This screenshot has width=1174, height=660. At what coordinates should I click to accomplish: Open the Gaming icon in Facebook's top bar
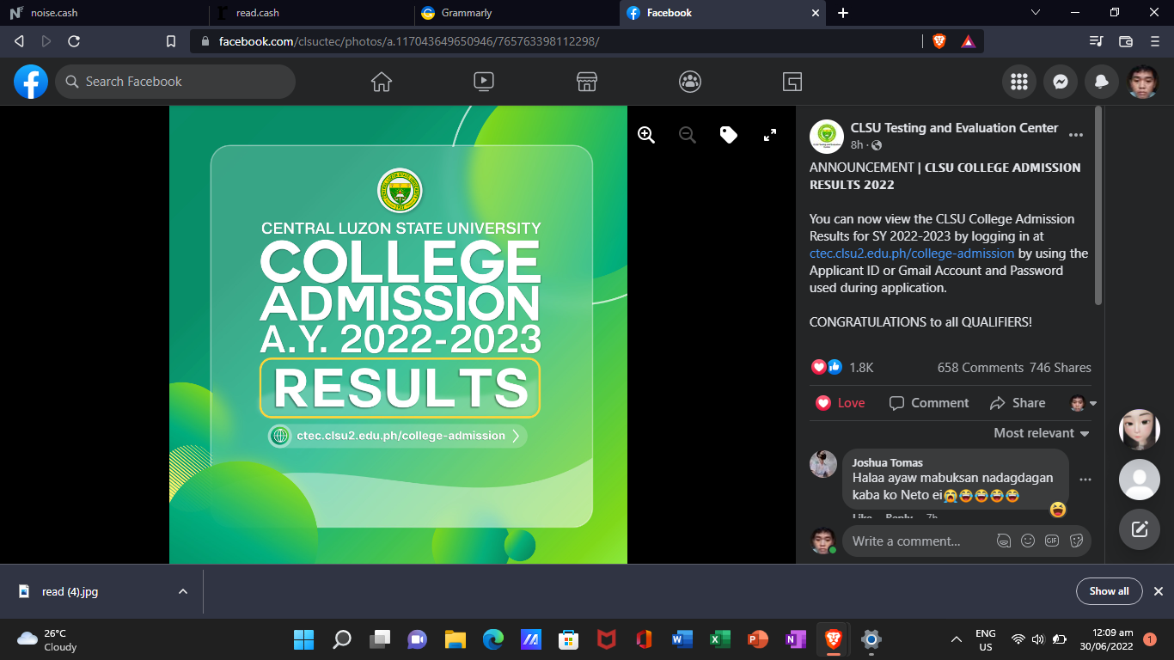click(x=792, y=82)
